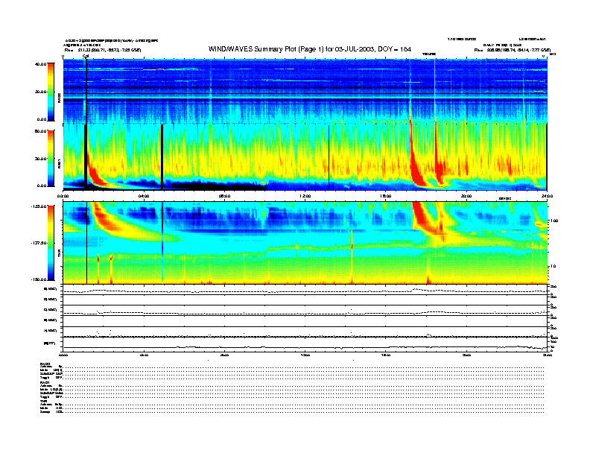Click the intense red burst in RAD1 near 01:00
590x456 pixels.
point(95,175)
